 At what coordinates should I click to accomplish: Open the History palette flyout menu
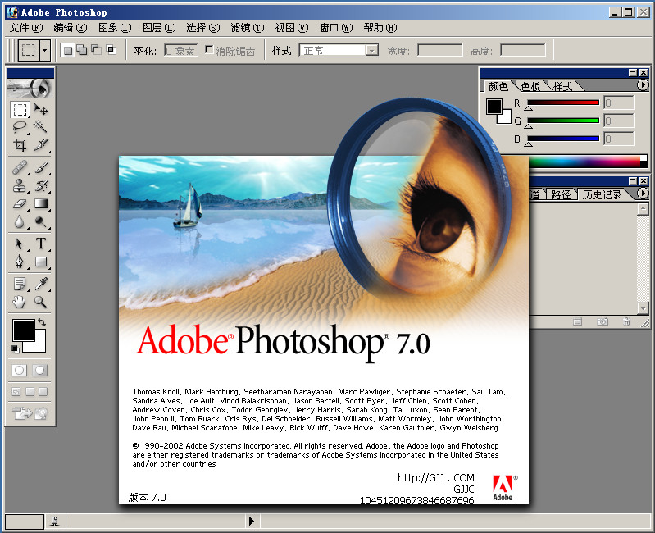click(643, 194)
